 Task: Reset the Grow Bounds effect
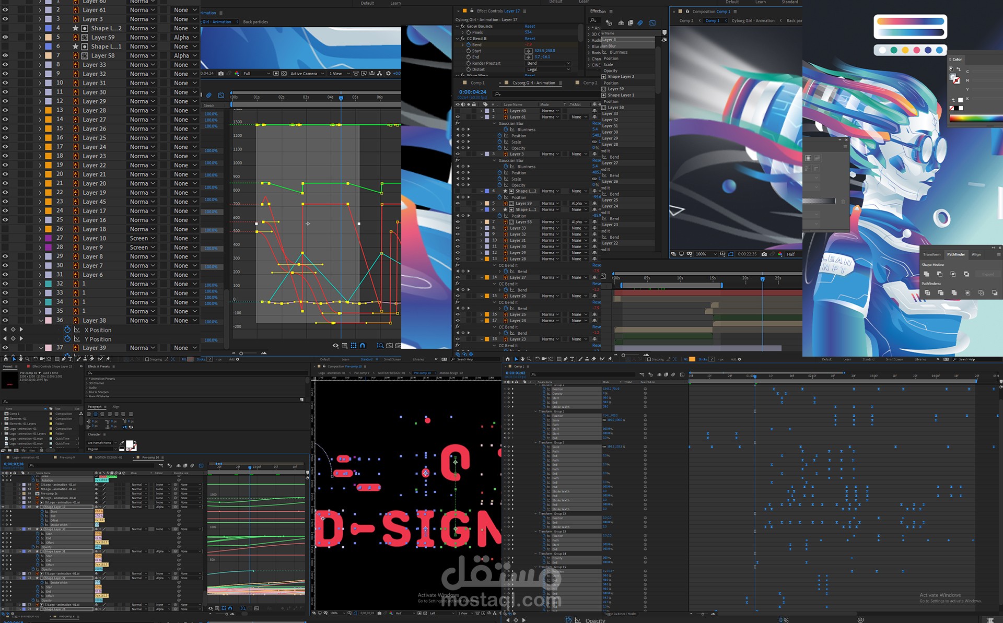530,26
